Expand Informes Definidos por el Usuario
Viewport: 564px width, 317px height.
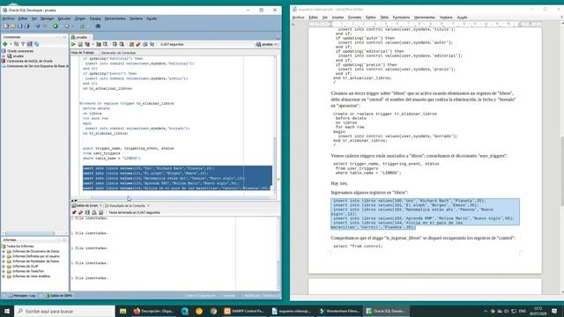point(4,256)
